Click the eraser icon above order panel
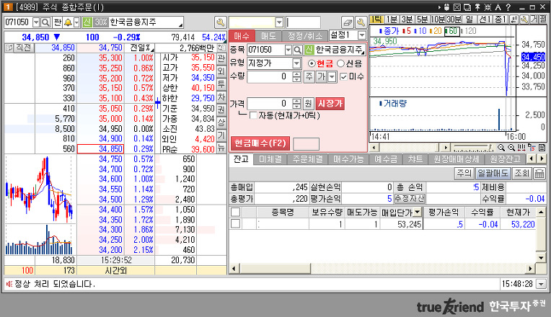Viewport: 551px width, 317px height. point(348,22)
